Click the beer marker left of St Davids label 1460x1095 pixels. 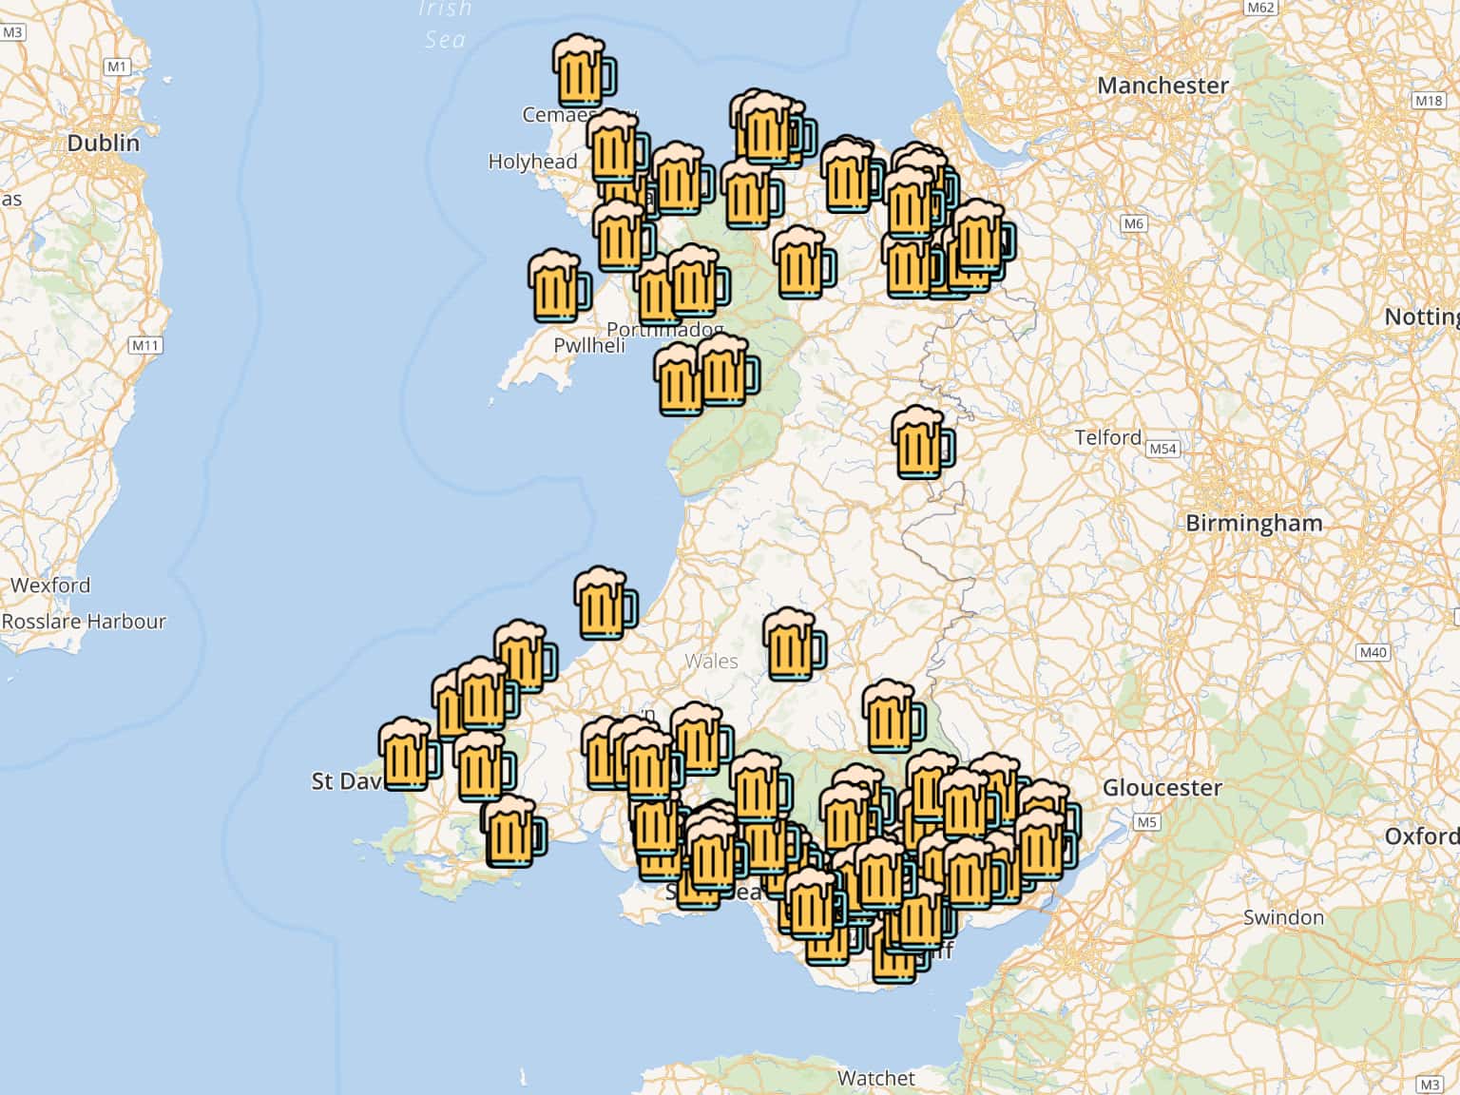pos(408,754)
